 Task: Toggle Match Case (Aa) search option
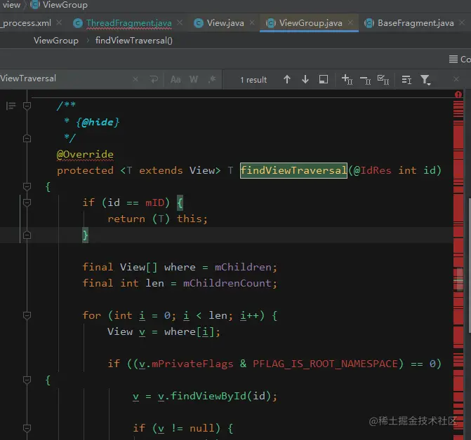tap(176, 80)
